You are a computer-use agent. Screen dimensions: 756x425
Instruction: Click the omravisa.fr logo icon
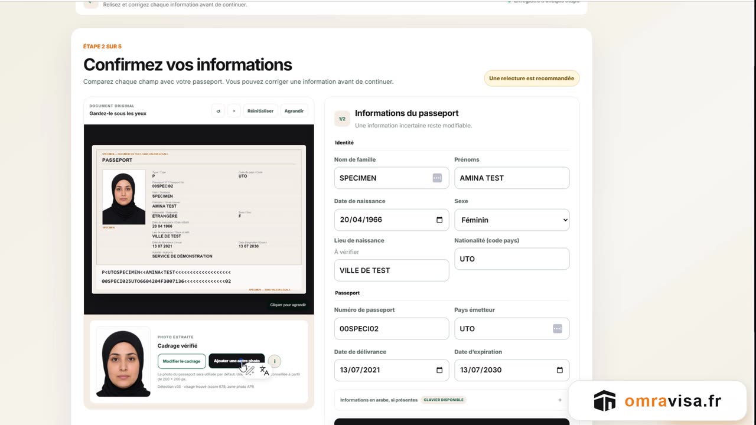(x=605, y=401)
